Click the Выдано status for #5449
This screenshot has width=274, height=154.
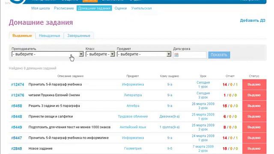pos(254,127)
